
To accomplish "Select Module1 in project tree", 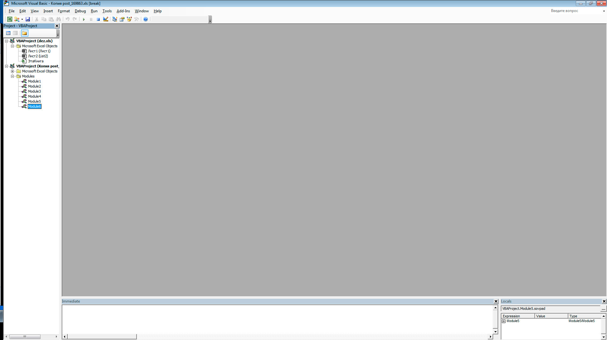I will 34,81.
